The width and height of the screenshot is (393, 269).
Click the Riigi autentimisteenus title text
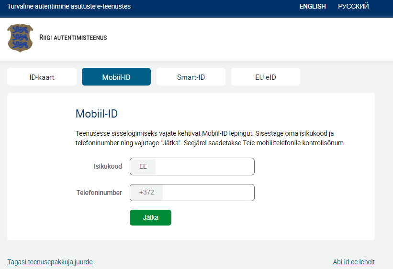point(73,38)
